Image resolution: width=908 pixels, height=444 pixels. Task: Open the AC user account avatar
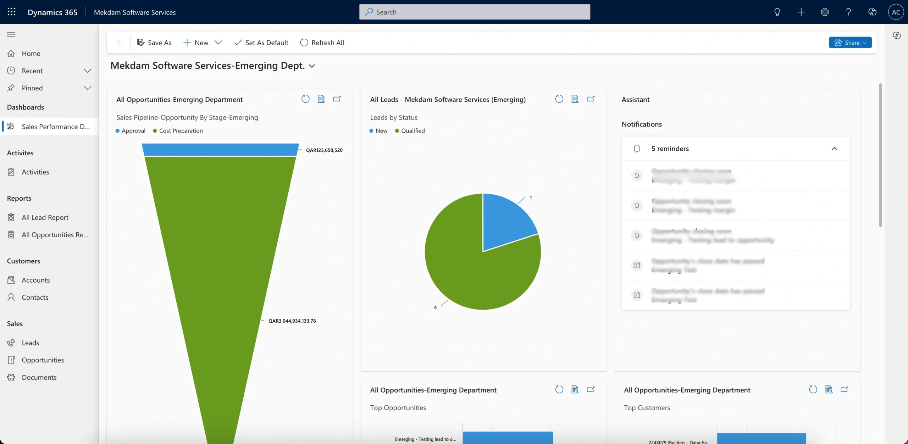point(896,12)
